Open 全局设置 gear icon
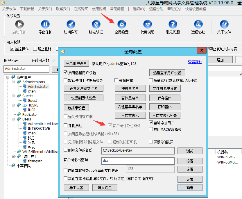242x199 pixels. click(121, 24)
